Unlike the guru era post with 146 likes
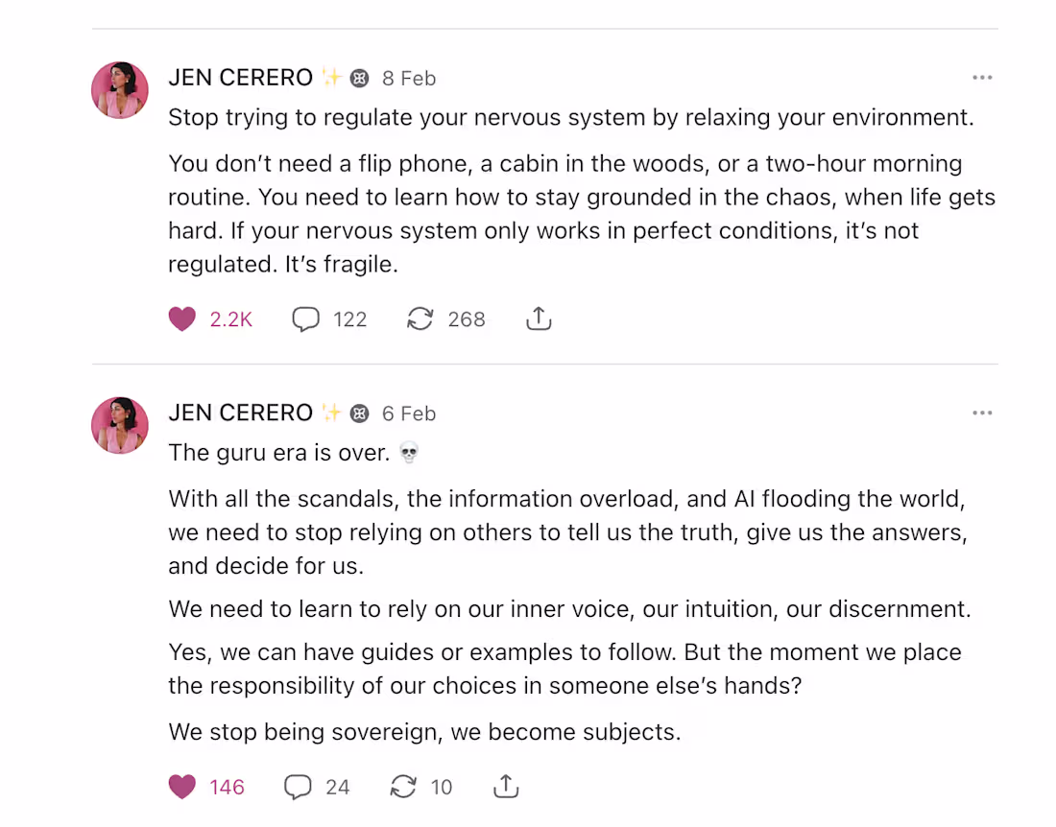 pyautogui.click(x=181, y=786)
